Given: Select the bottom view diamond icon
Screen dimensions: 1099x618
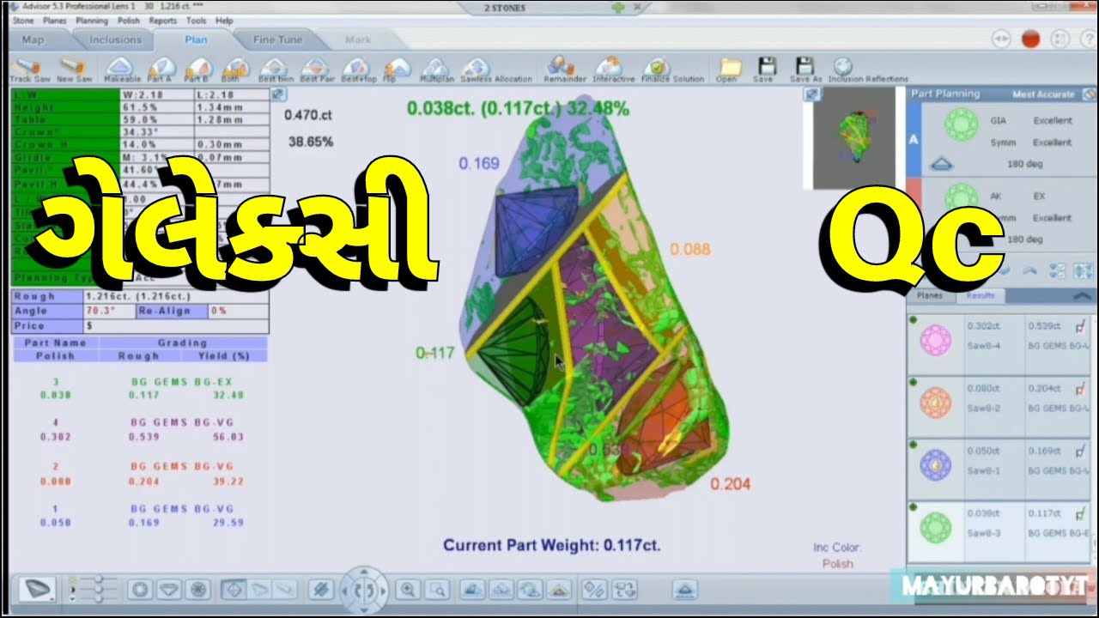Looking at the screenshot, I should (198, 590).
